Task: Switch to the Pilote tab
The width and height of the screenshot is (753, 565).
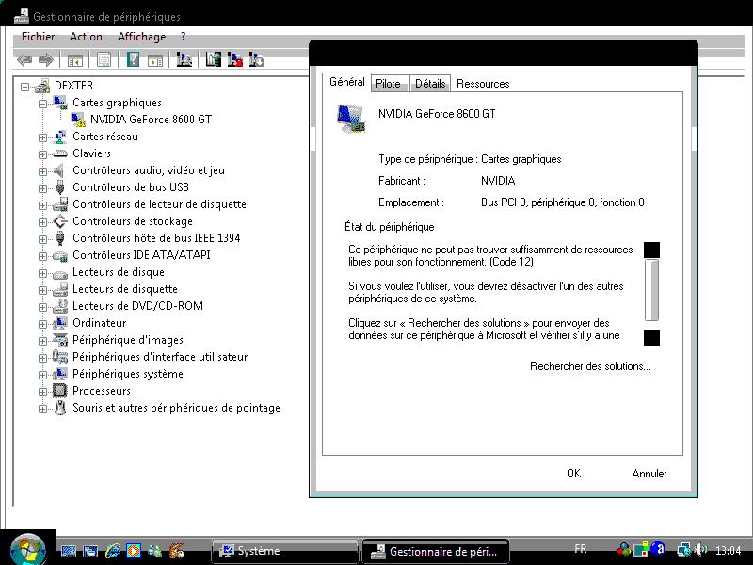Action: click(388, 84)
